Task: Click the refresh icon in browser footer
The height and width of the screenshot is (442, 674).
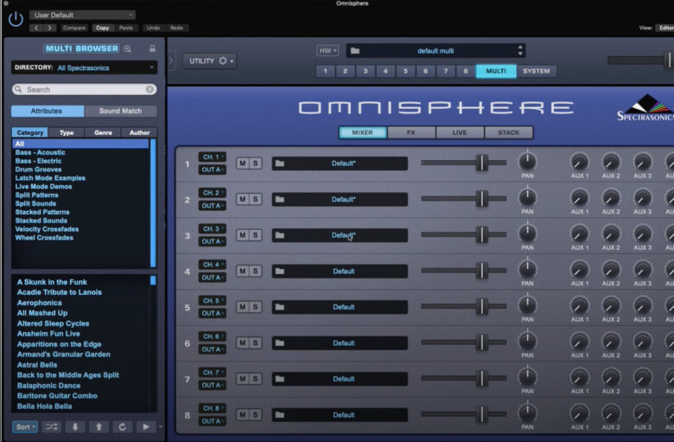Action: (x=122, y=426)
